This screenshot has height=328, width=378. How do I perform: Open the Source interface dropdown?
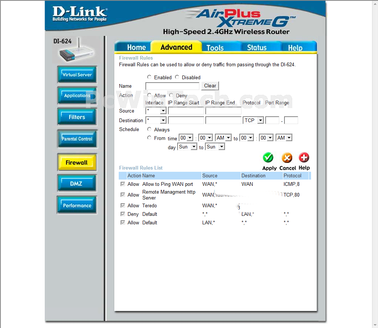click(x=156, y=111)
